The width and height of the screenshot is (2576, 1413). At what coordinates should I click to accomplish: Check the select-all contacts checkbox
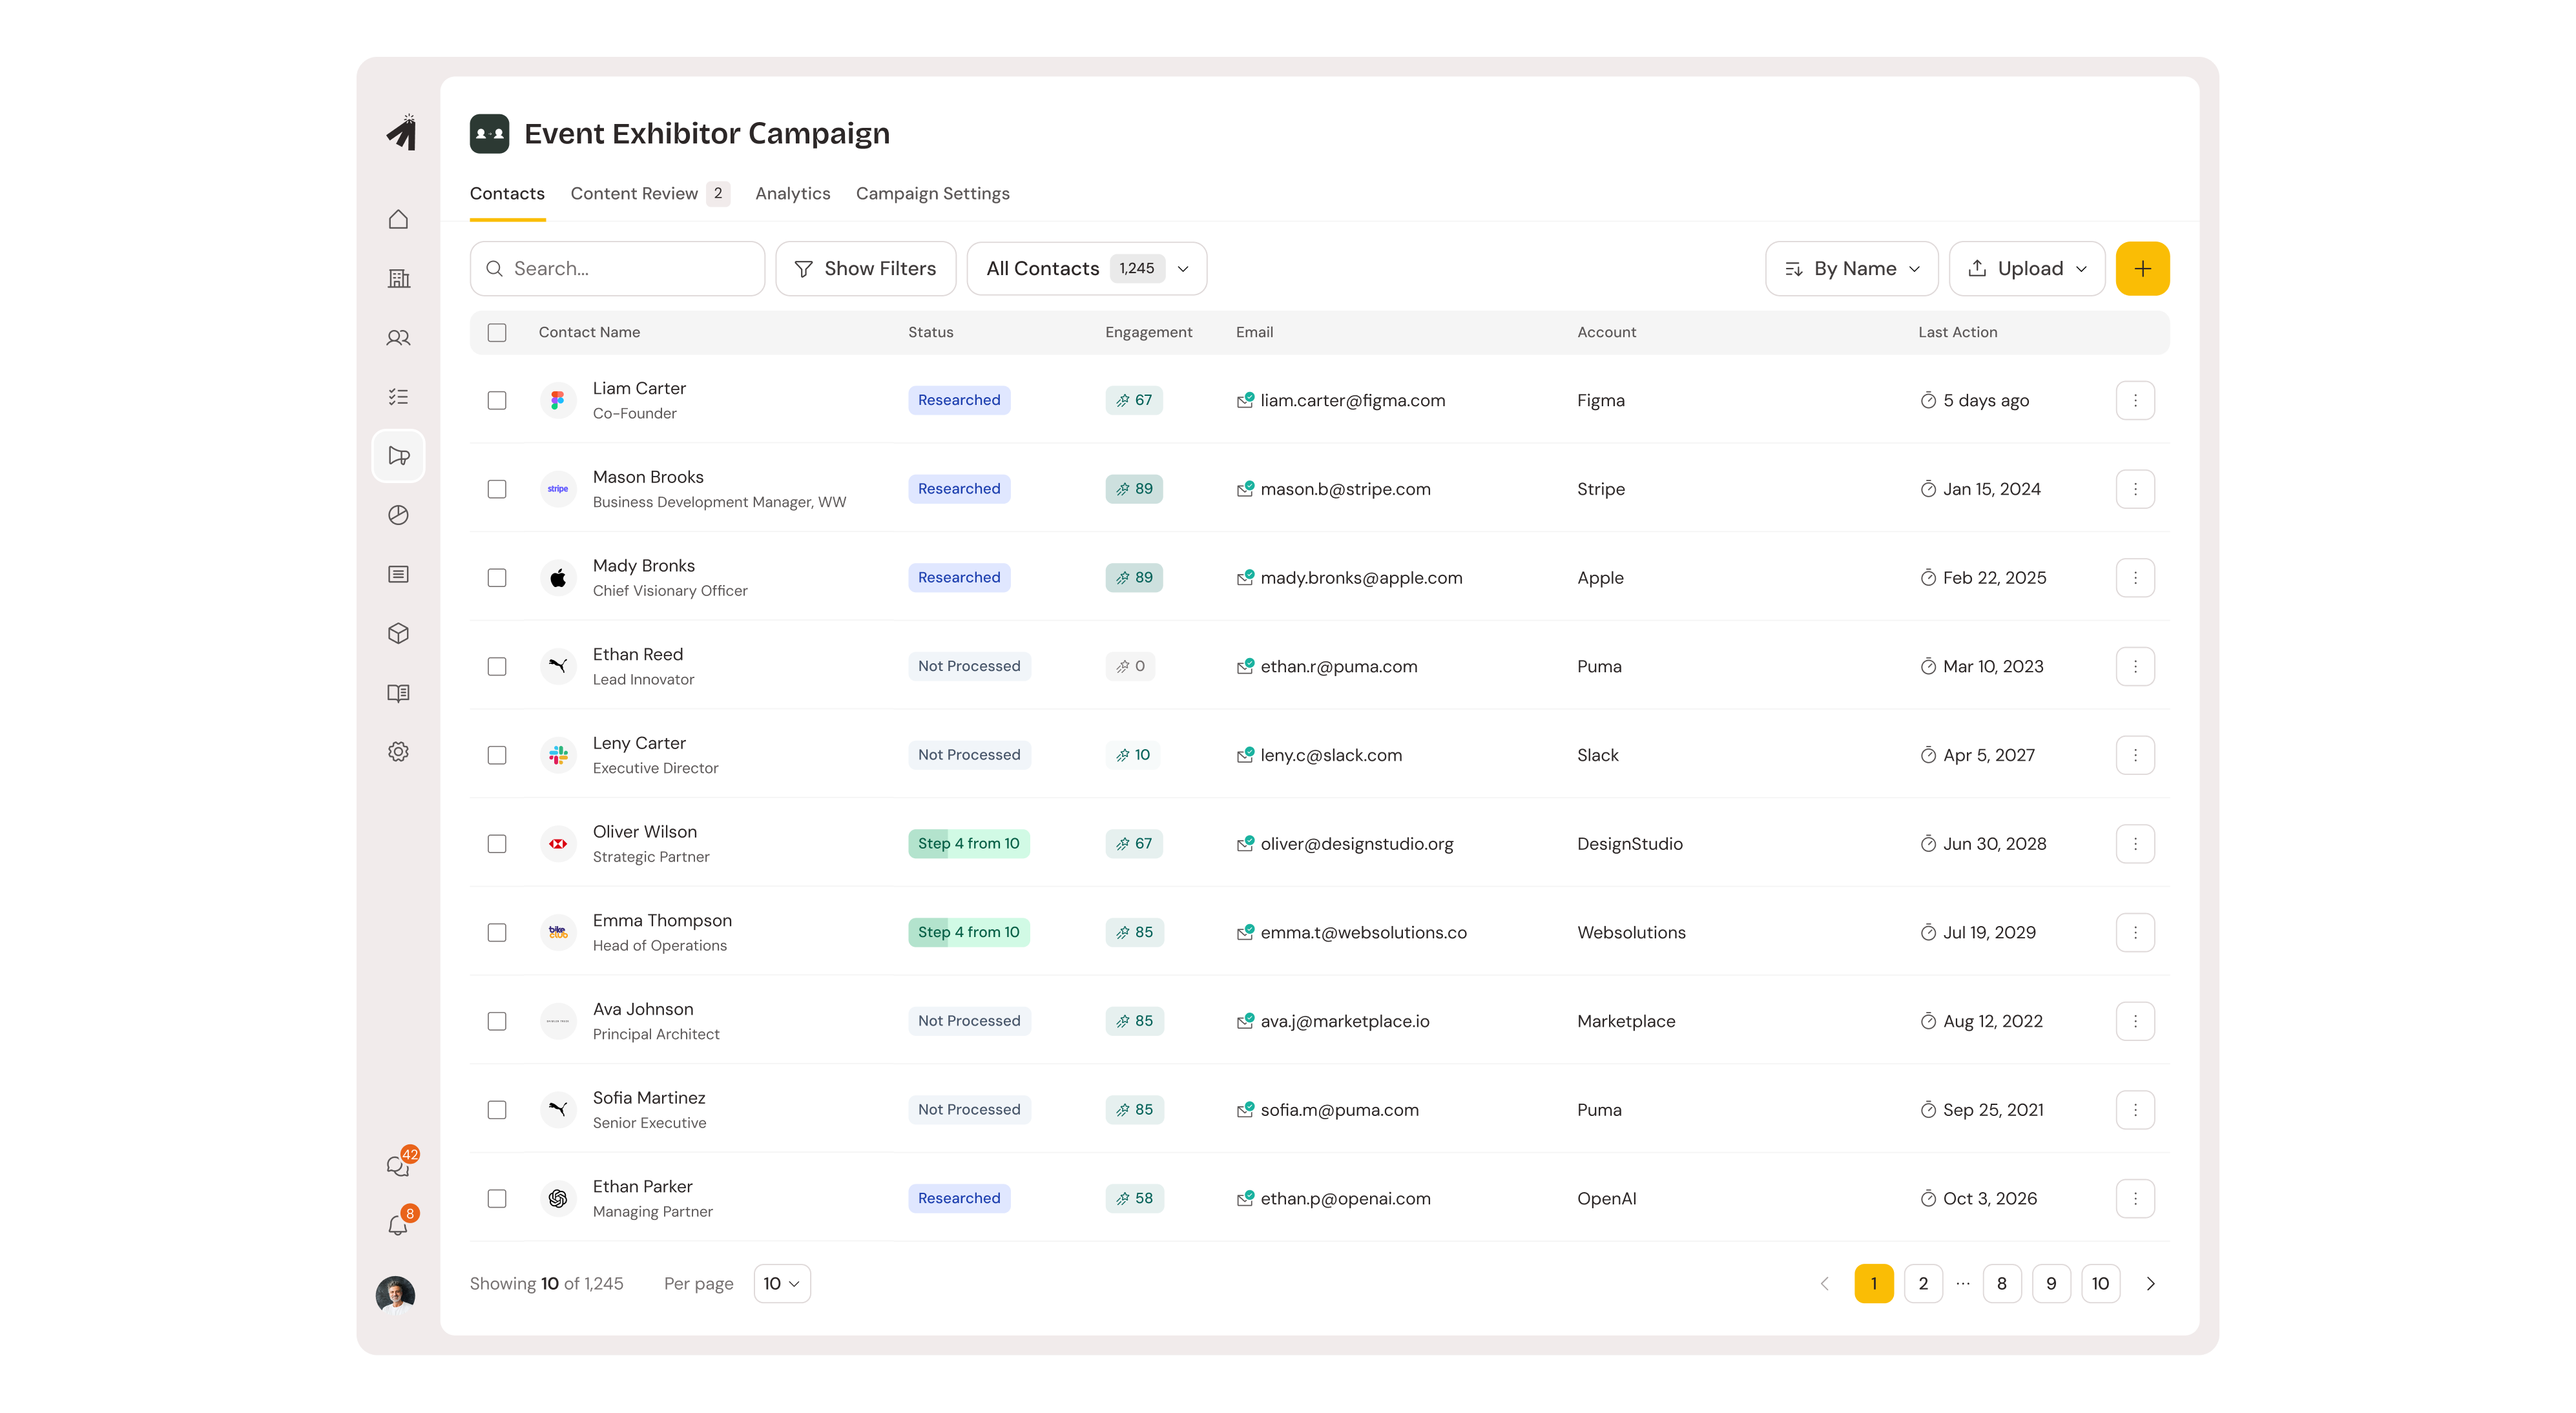pos(497,331)
